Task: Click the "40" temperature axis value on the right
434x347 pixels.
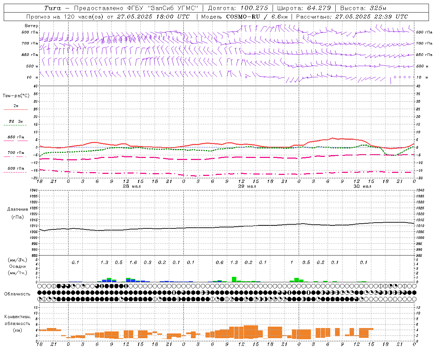Action: click(x=418, y=86)
